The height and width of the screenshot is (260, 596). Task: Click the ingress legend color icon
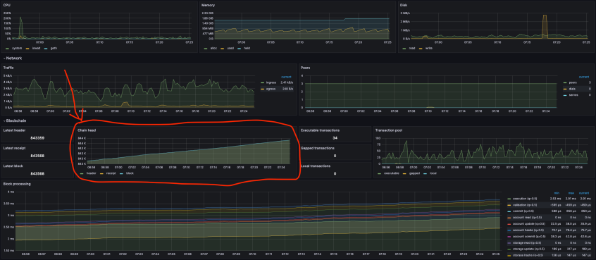[263, 82]
